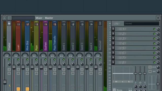Click the Pipa Tremolo track pan arc
The height and width of the screenshot is (91, 162).
[52, 55]
